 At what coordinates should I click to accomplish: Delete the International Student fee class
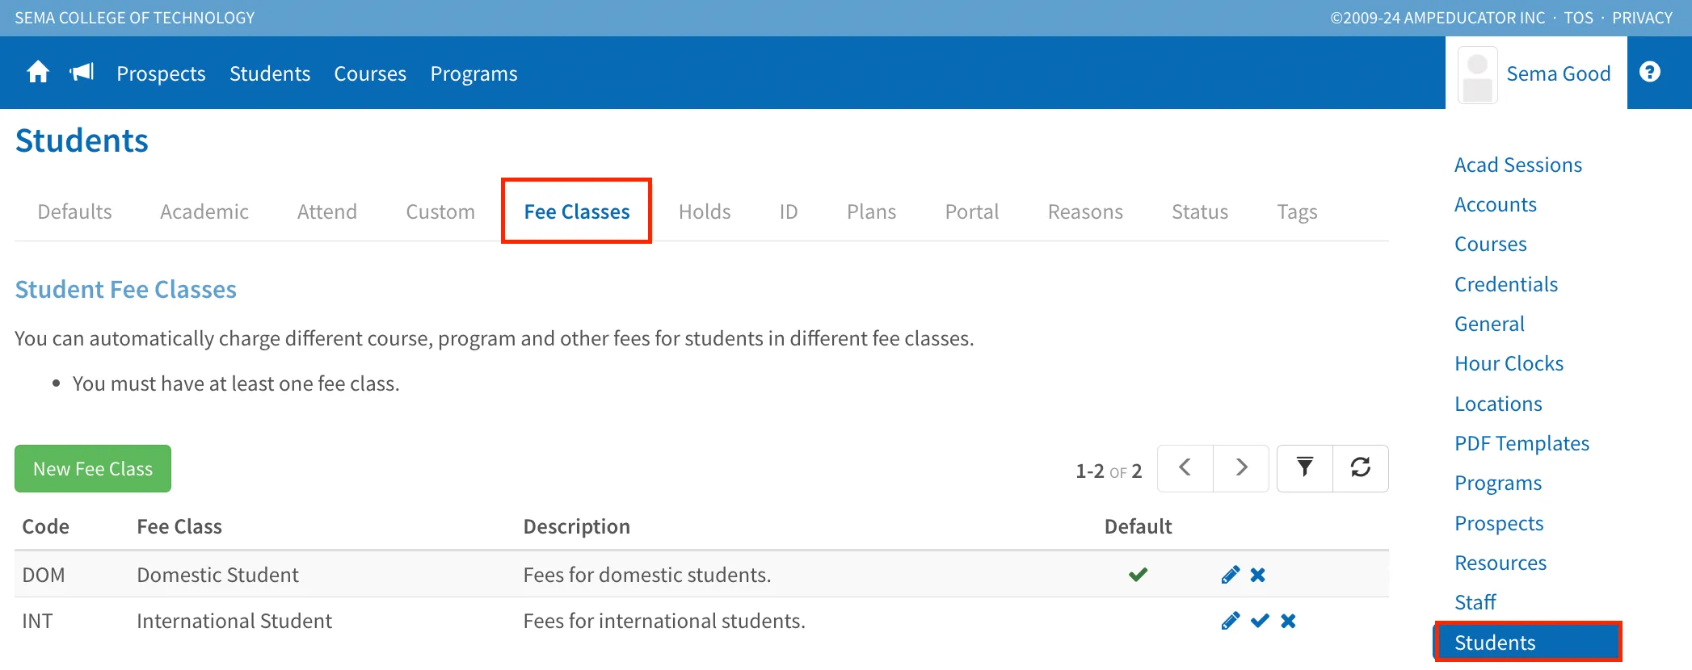click(1288, 621)
